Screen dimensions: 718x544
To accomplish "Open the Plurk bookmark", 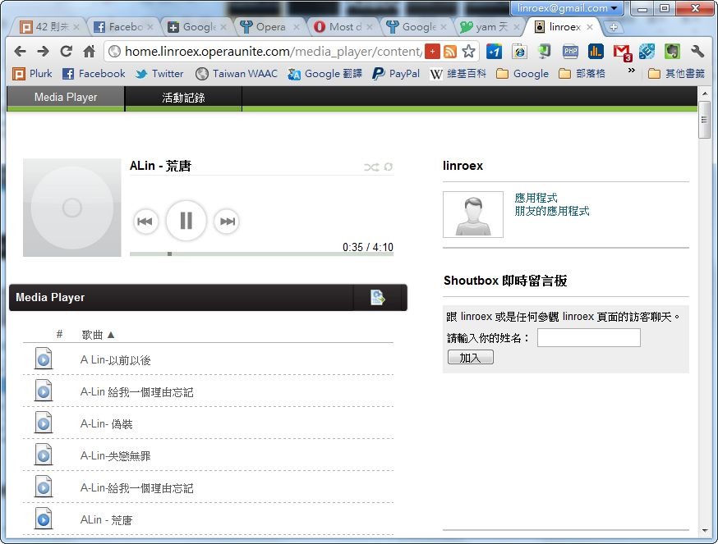I will 32,73.
